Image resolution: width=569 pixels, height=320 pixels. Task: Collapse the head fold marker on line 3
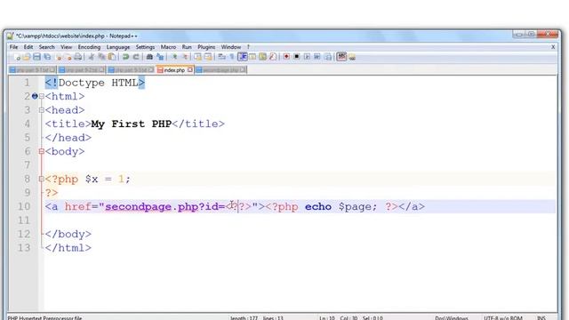tap(42, 110)
